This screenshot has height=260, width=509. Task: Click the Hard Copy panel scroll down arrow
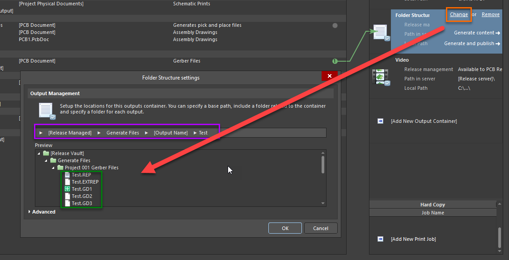click(x=500, y=251)
